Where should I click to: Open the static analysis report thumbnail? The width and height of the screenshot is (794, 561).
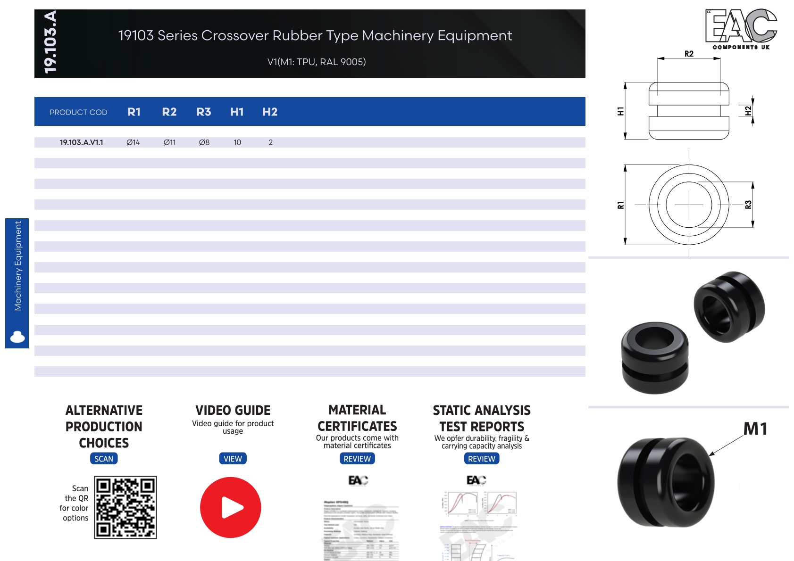click(479, 519)
